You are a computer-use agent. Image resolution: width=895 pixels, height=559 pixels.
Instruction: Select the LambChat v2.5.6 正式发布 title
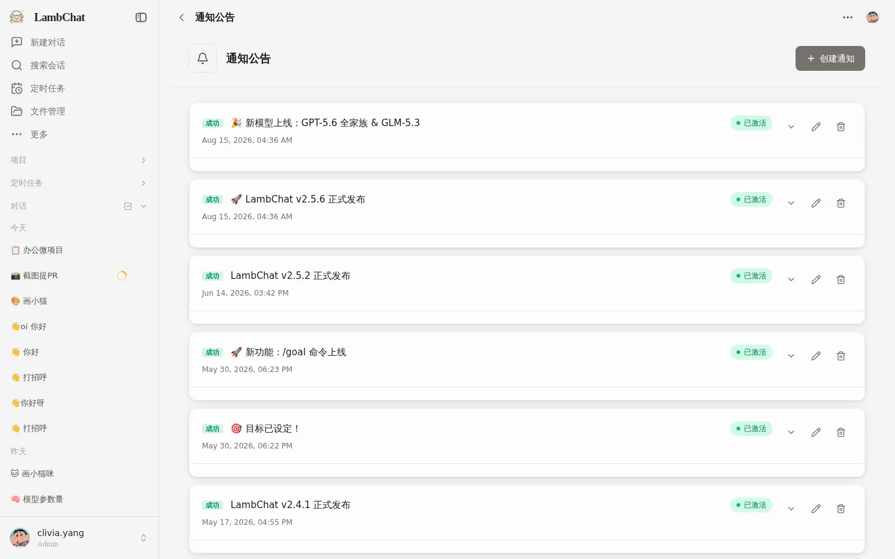[298, 199]
